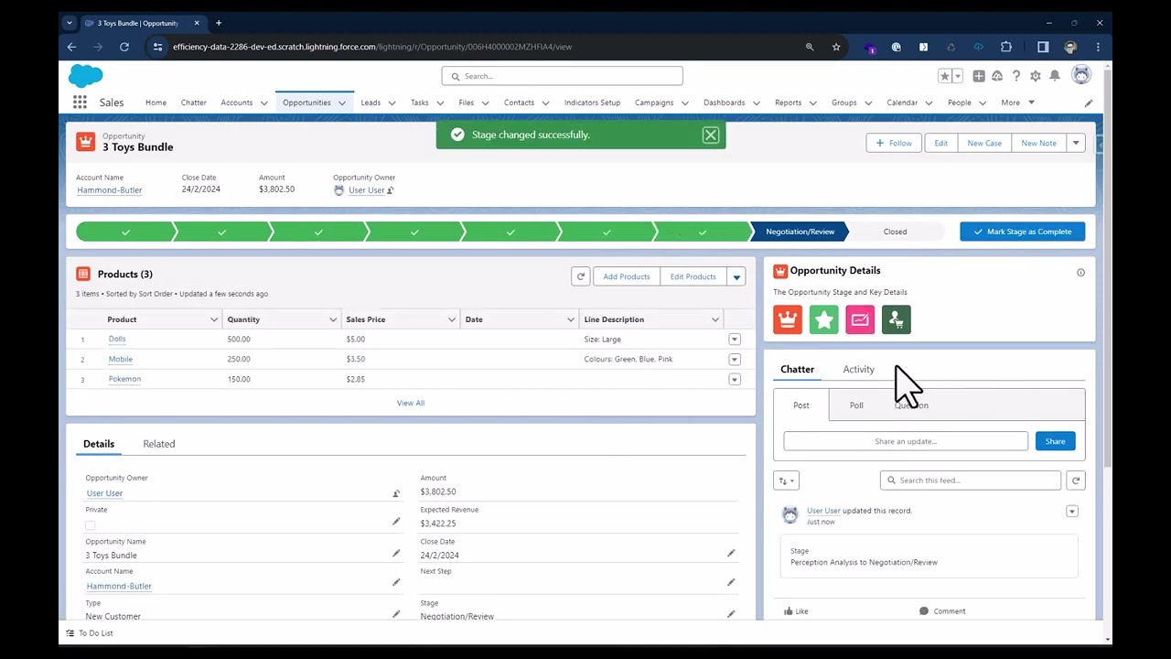Bookmark this page with star icon
Viewport: 1171px width, 659px height.
pyautogui.click(x=836, y=47)
